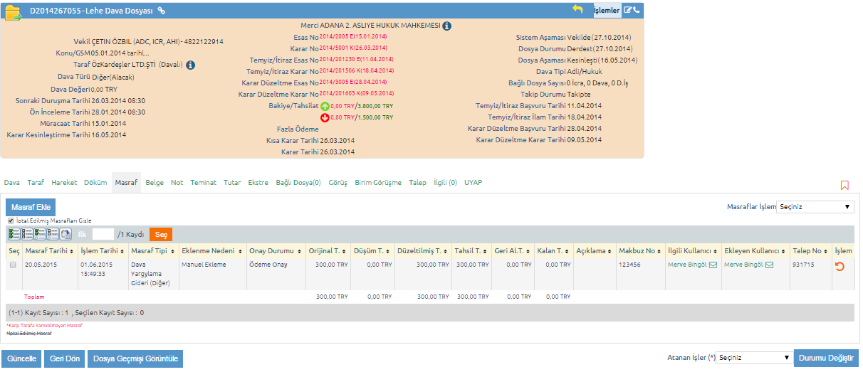
Task: Sort by Onay Durumu column arrows
Action: tap(301, 251)
